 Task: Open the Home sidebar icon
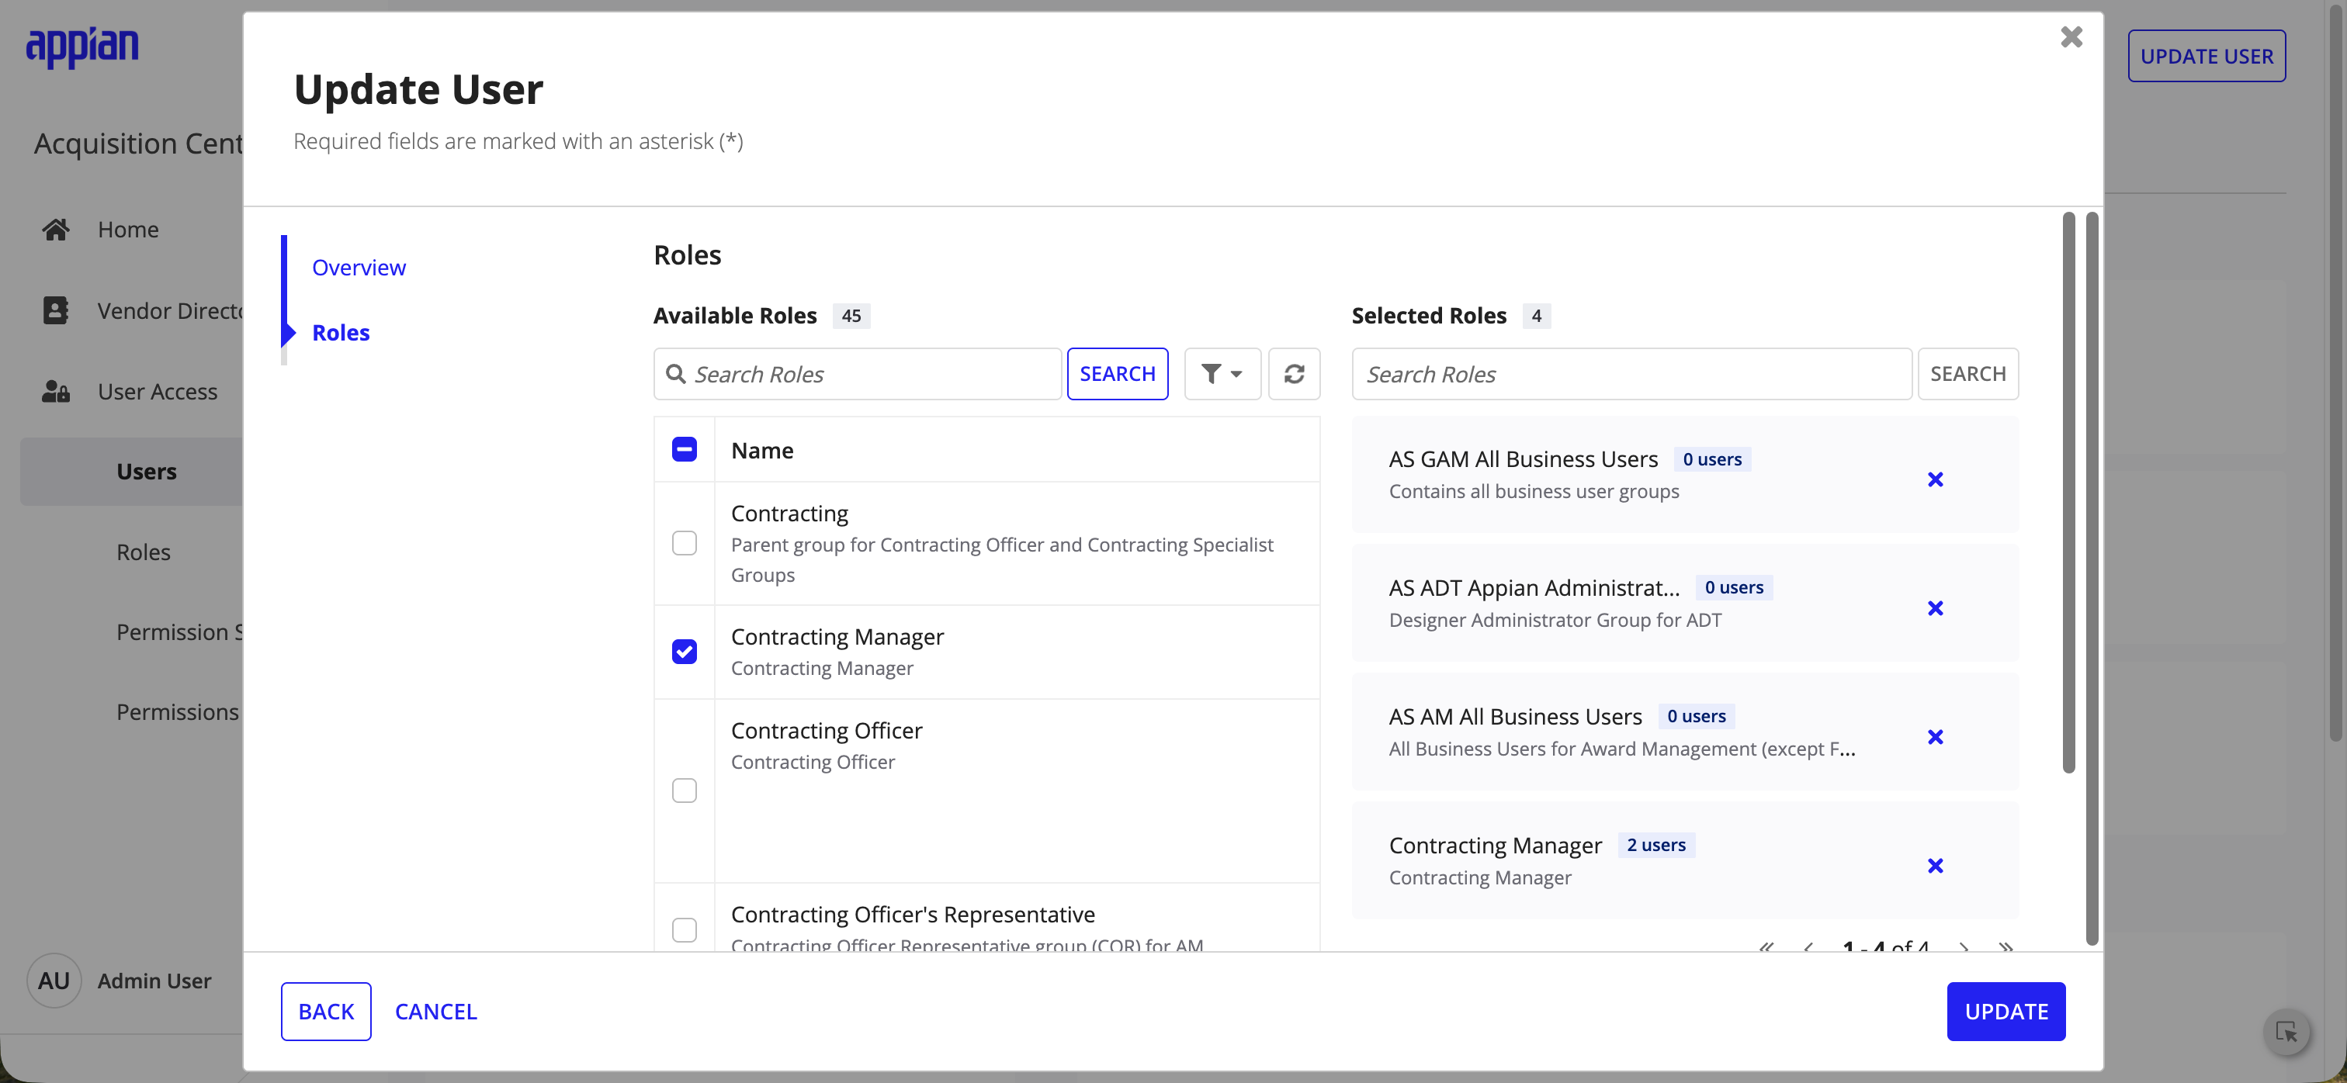pyautogui.click(x=56, y=230)
